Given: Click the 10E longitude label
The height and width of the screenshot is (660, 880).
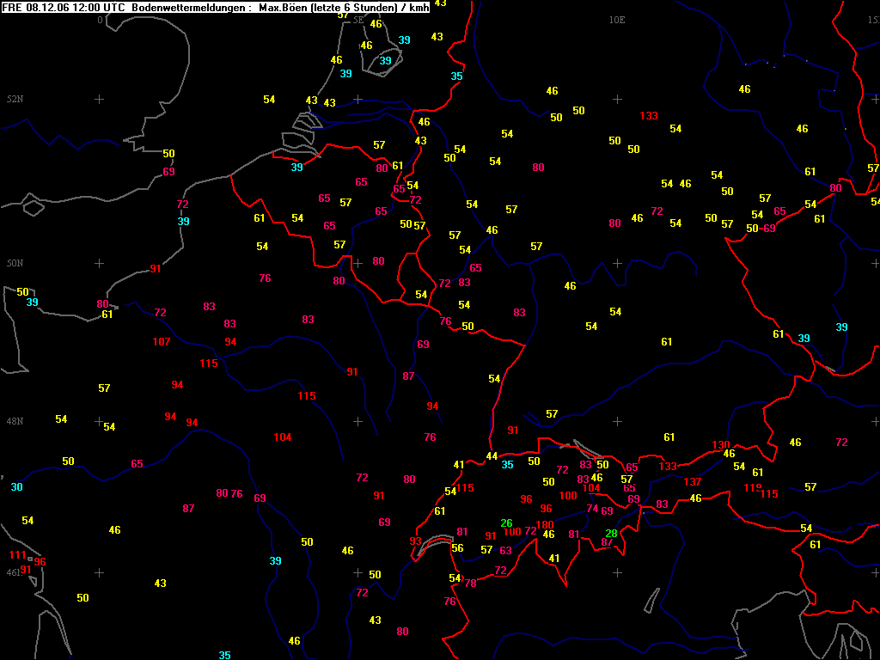Looking at the screenshot, I should pos(617,20).
